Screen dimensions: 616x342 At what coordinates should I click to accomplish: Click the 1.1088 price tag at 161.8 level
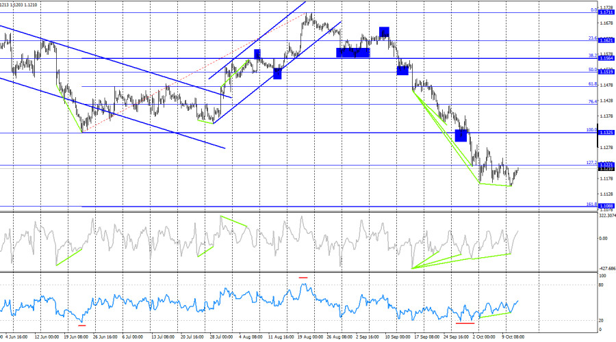[606, 206]
